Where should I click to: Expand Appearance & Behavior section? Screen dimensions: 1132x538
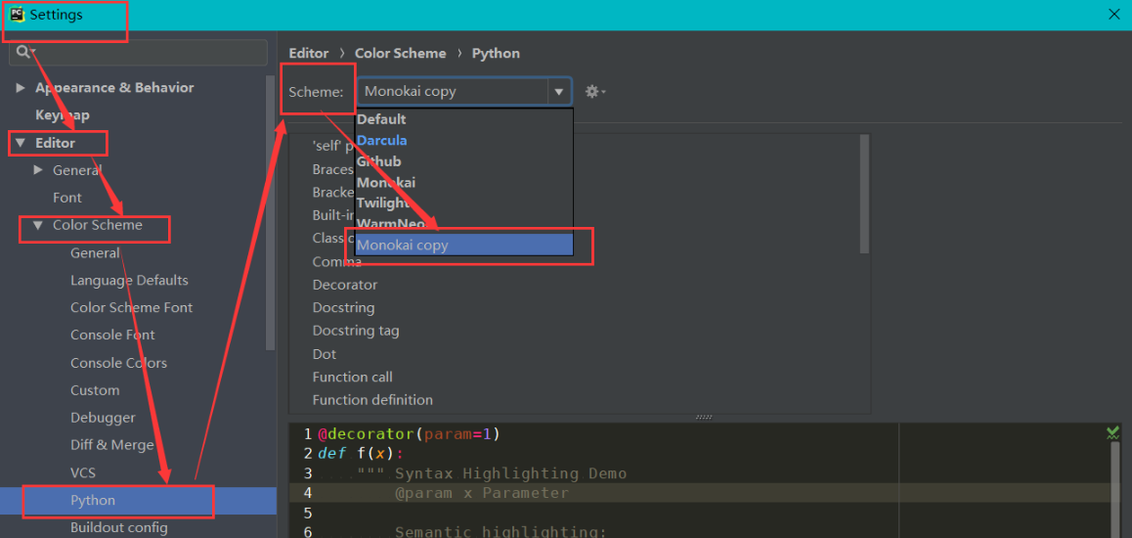21,88
